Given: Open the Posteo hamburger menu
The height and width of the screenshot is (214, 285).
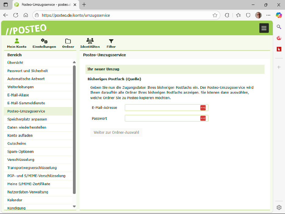Looking at the screenshot, I should (x=264, y=28).
